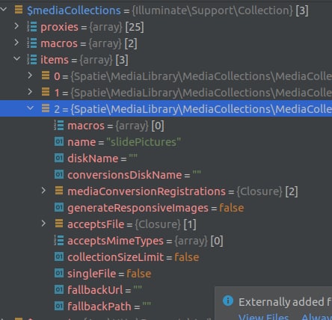
Task: Click the object icon beside acceptsFile
Action: pyautogui.click(x=59, y=224)
